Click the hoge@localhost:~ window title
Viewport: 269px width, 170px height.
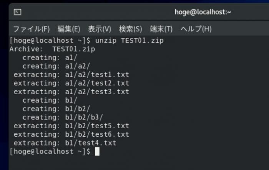coord(203,12)
